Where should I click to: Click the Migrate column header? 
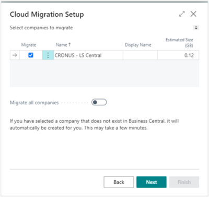point(29,45)
